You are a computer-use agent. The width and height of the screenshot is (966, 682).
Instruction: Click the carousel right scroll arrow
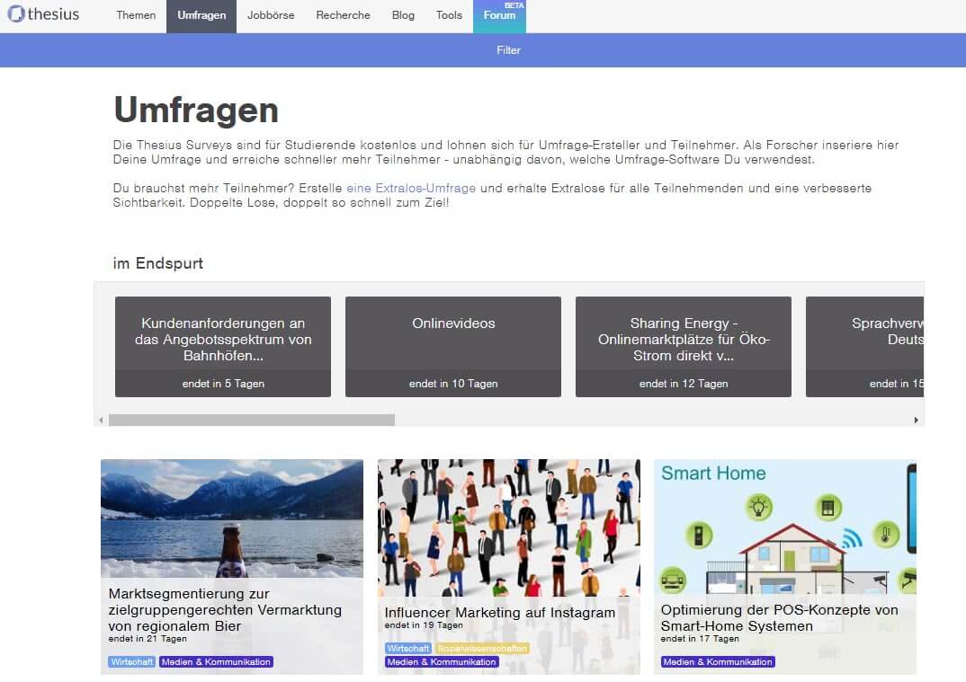917,421
